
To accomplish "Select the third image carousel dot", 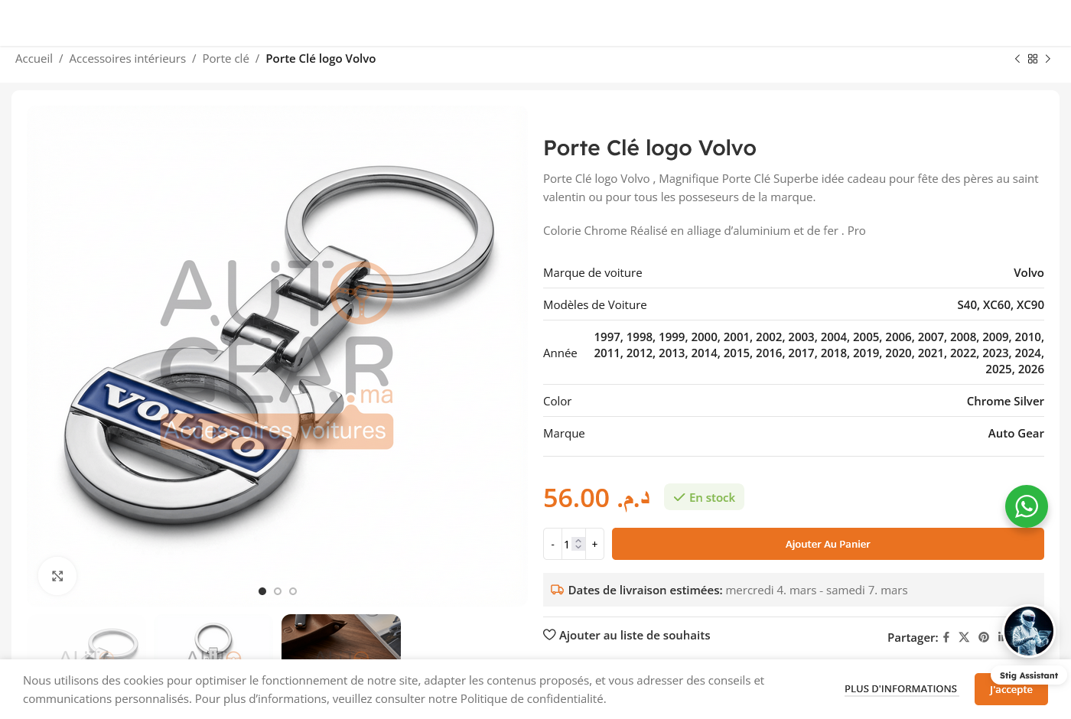I will click(x=293, y=591).
